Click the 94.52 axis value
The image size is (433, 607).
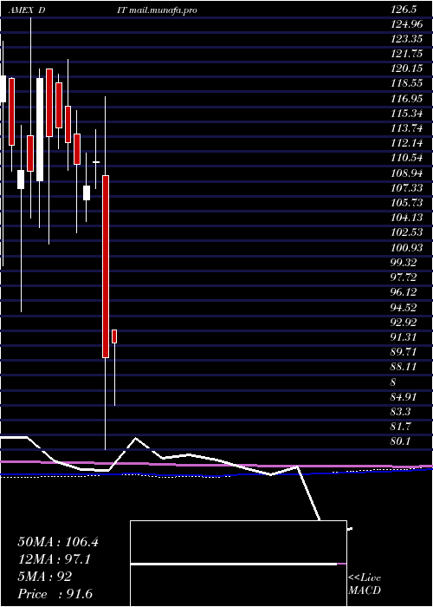tap(404, 307)
